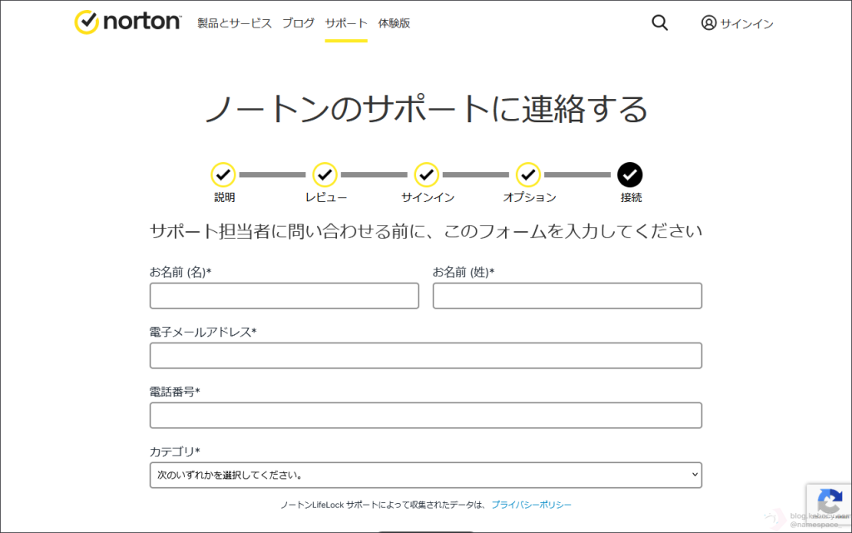Click the user account sign-in icon
The width and height of the screenshot is (852, 533).
point(709,23)
